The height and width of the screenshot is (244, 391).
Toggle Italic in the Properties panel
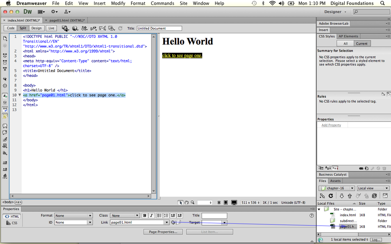pos(151,215)
